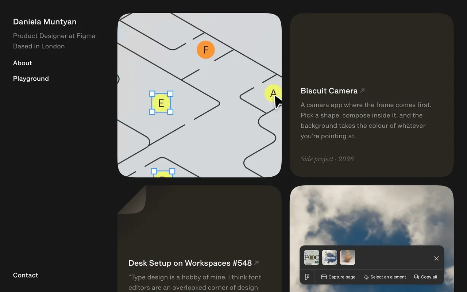This screenshot has height=292, width=467.
Task: Click the orange F circle in the illustration
Action: tap(206, 50)
